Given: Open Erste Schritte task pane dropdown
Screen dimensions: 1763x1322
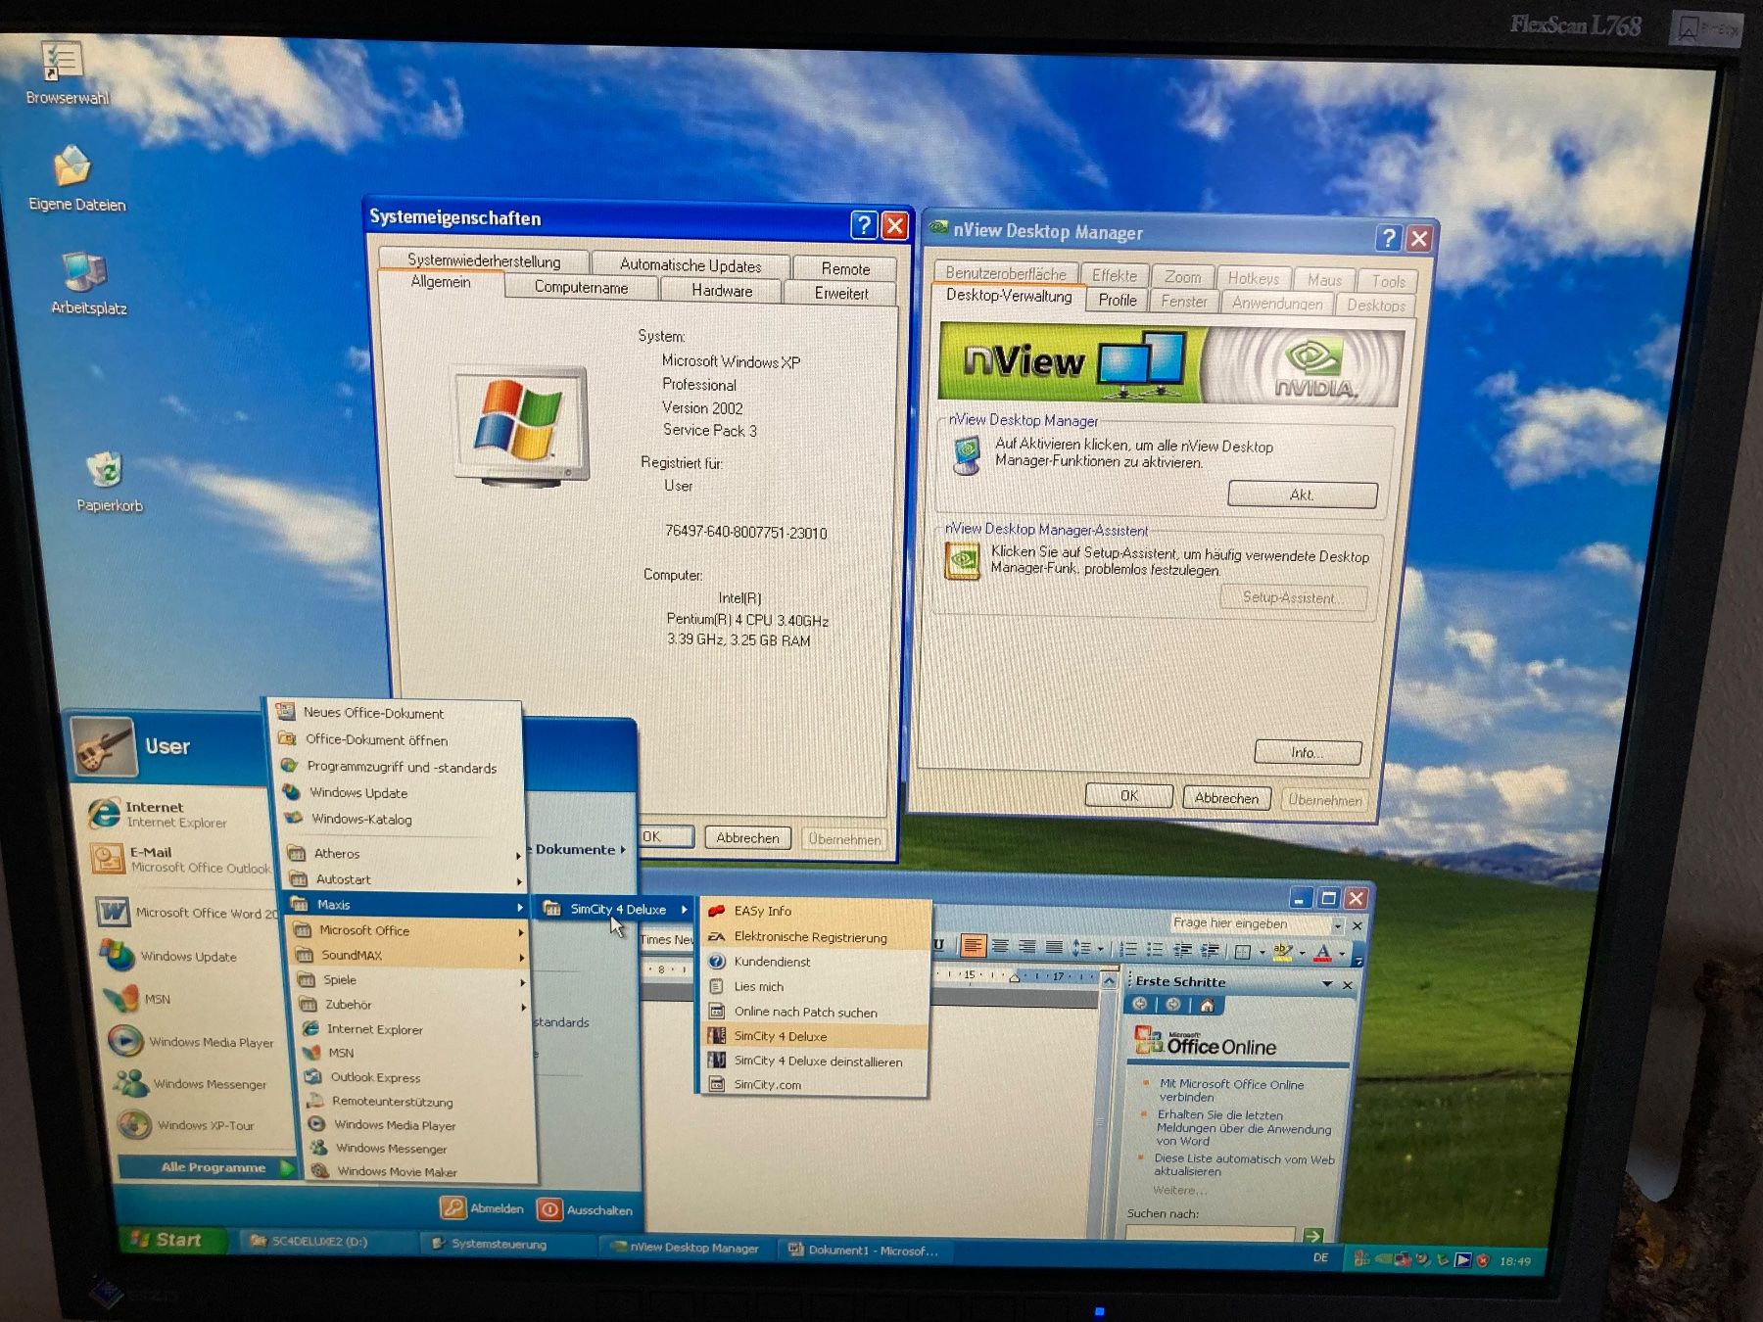Looking at the screenshot, I should (1327, 983).
